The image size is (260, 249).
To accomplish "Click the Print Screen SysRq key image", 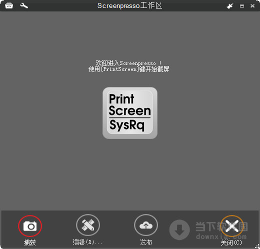I will [x=130, y=113].
